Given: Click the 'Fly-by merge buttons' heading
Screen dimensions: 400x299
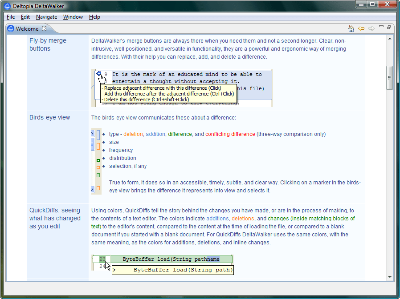Looking at the screenshot, I should click(48, 44).
